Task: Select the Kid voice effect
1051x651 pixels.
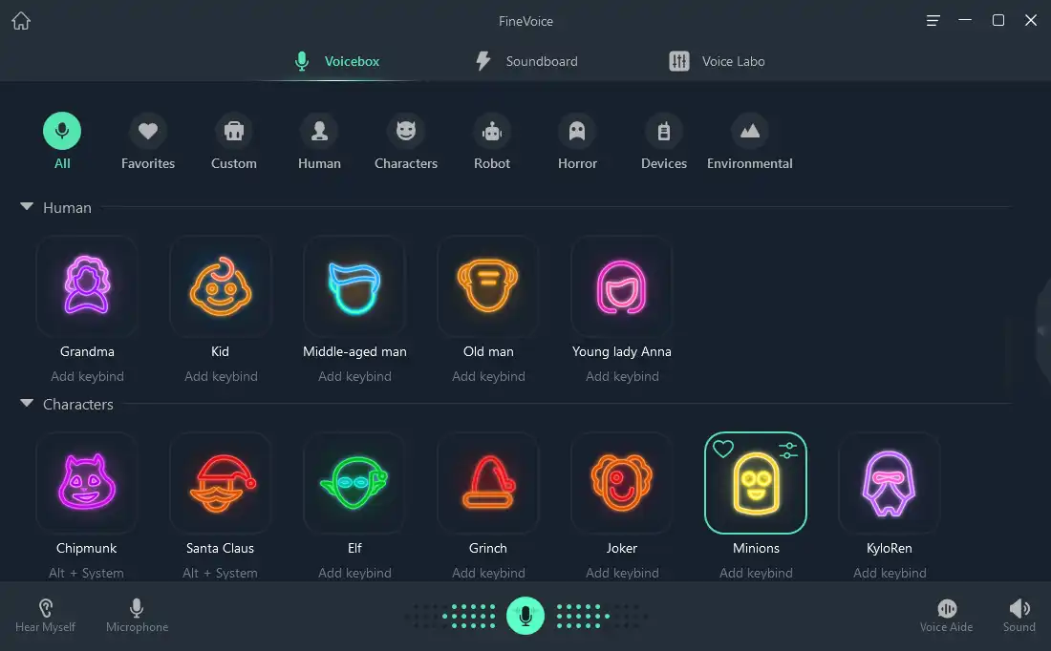Action: point(221,286)
